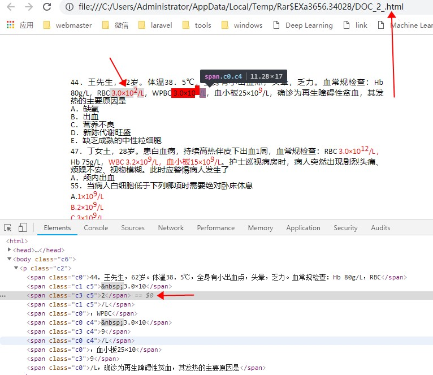Reload the page with refresh icon
The height and width of the screenshot is (375, 433).
[47, 7]
